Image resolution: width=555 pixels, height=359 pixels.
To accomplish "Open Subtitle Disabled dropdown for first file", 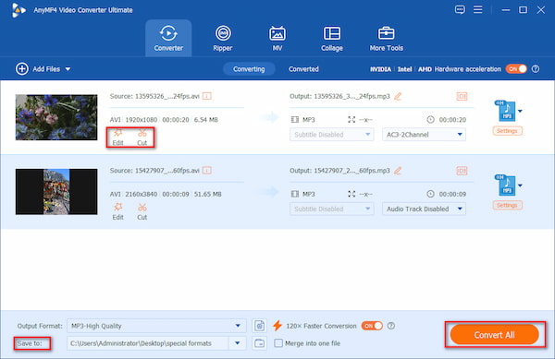I will click(332, 135).
